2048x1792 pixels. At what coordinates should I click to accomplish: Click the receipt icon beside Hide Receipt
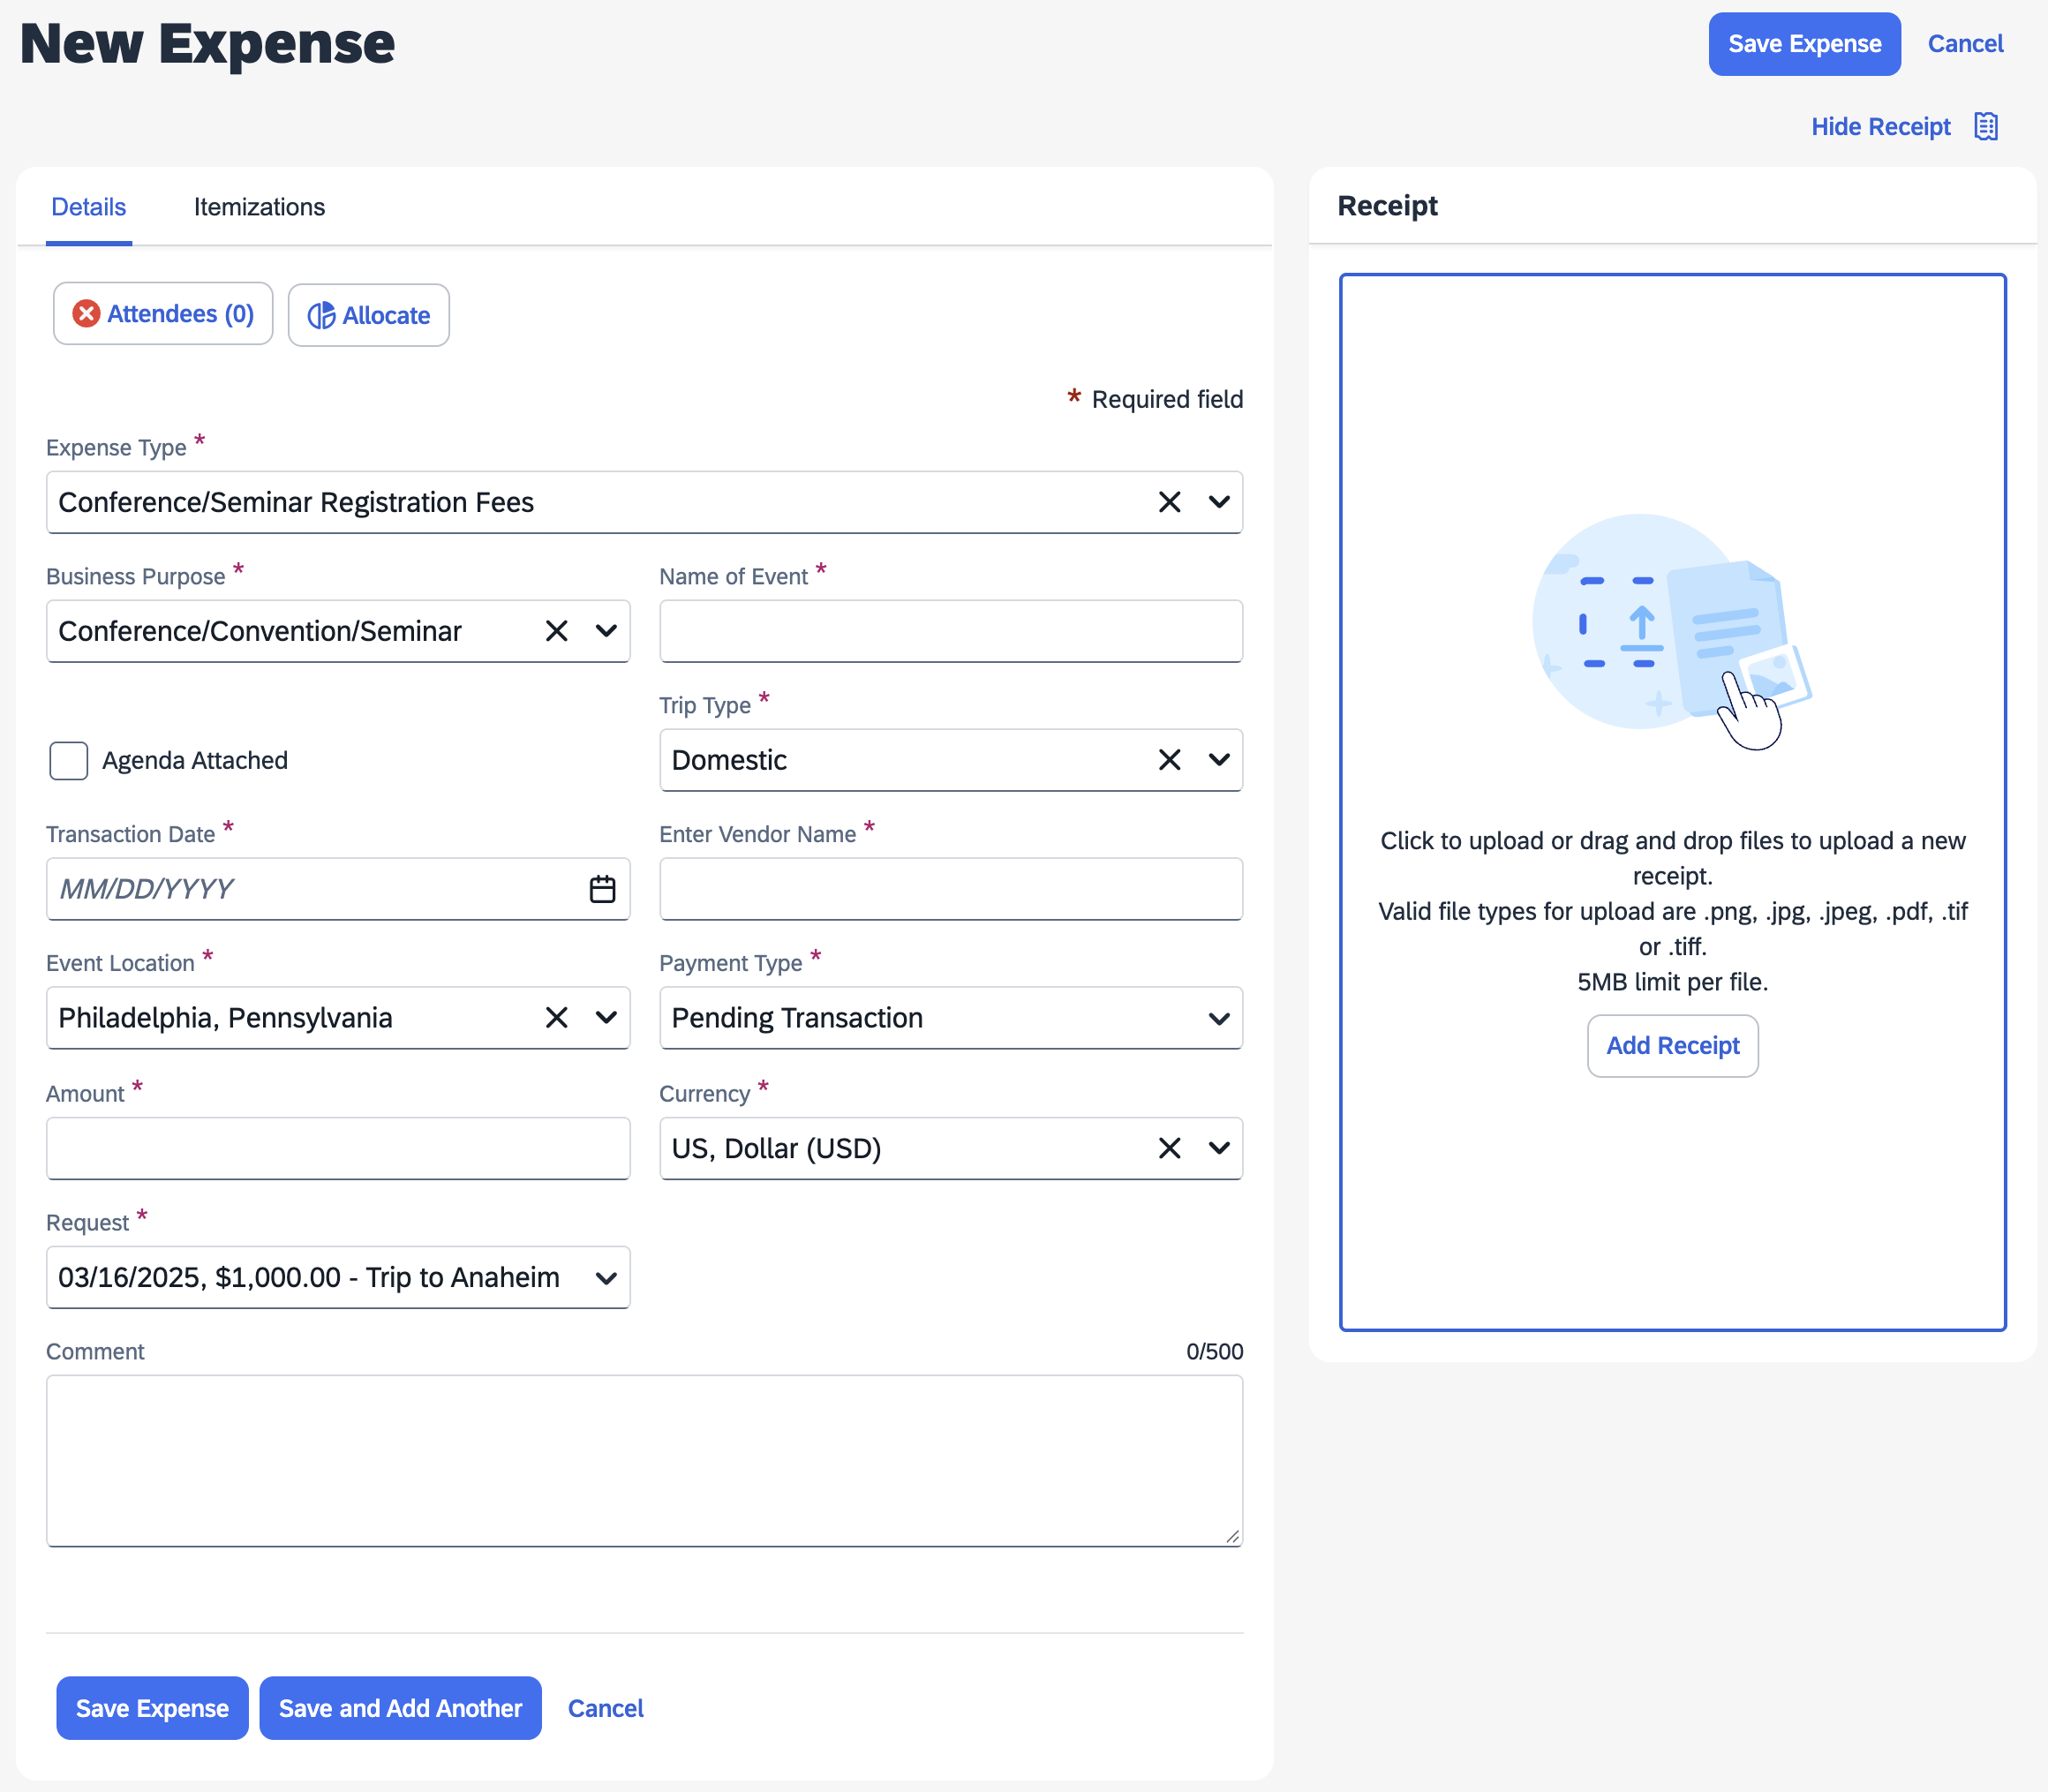coord(1986,127)
